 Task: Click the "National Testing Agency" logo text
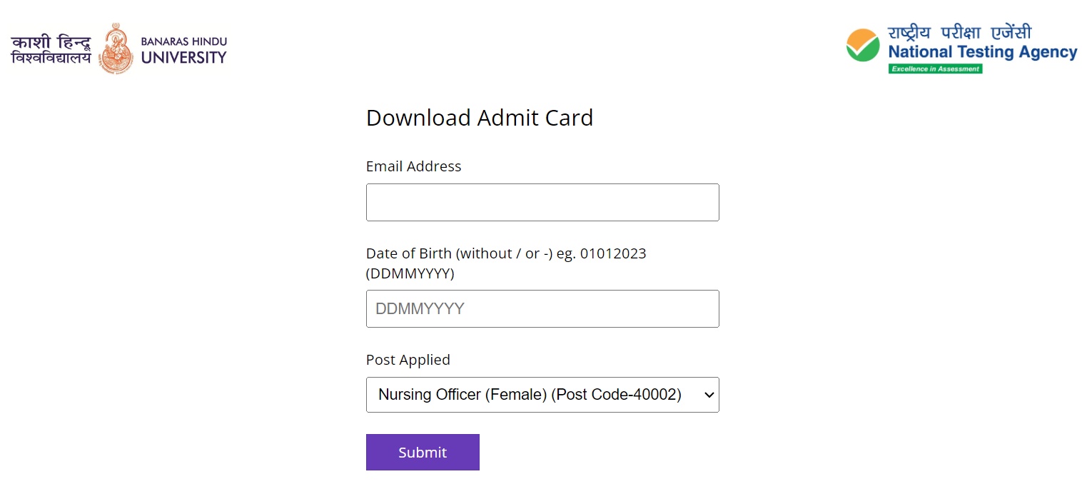[982, 51]
